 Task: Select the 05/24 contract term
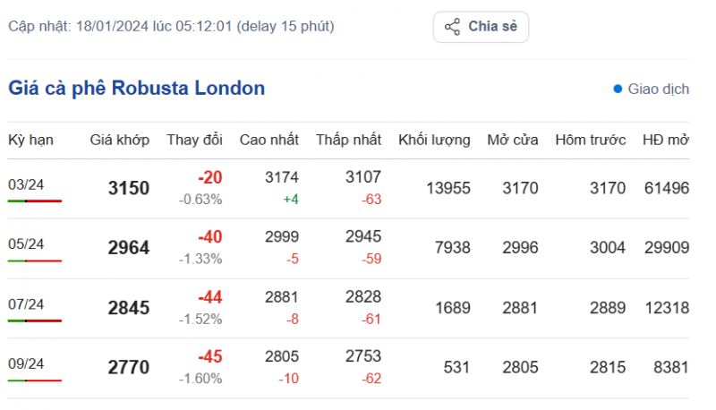(26, 243)
